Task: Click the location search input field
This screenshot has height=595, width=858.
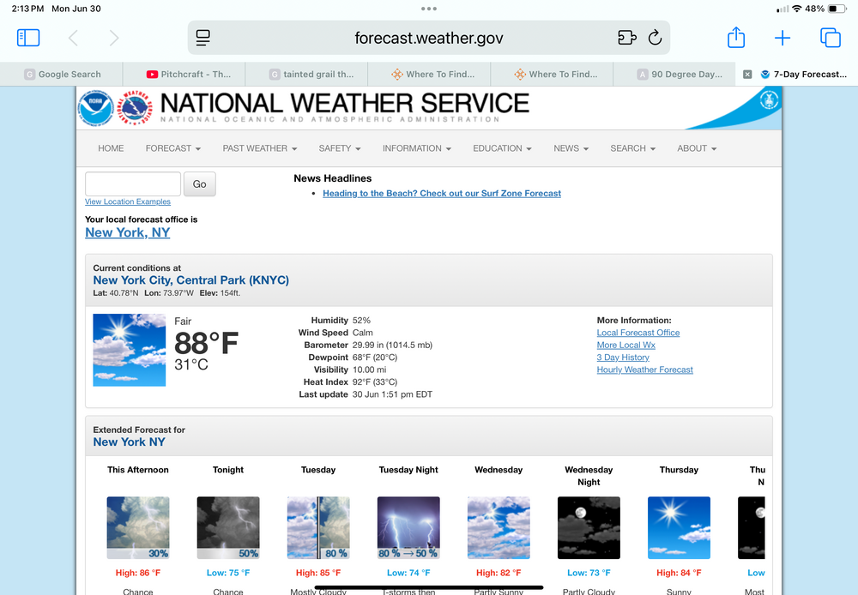Action: tap(133, 183)
